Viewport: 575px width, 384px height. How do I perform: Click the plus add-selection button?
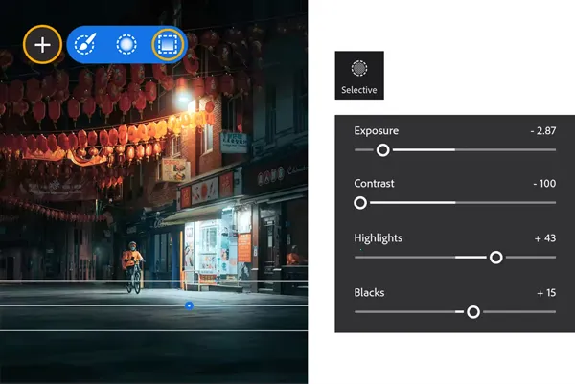42,44
